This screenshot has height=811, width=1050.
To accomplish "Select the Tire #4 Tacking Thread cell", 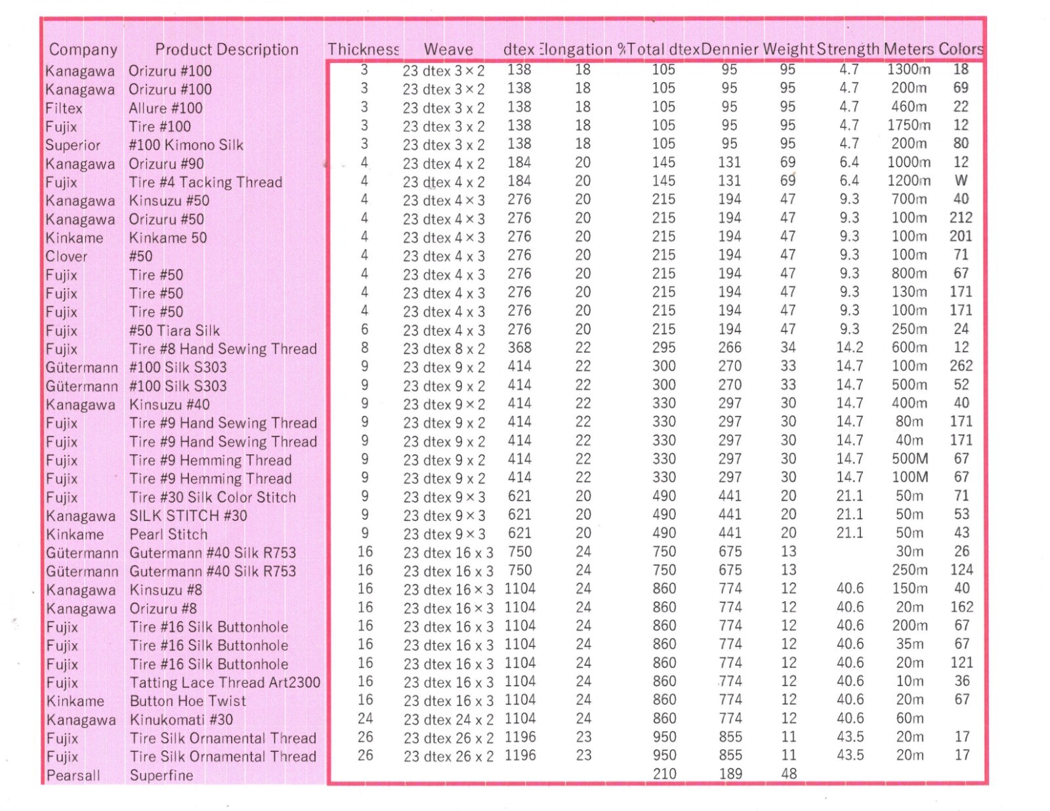I will (x=205, y=182).
